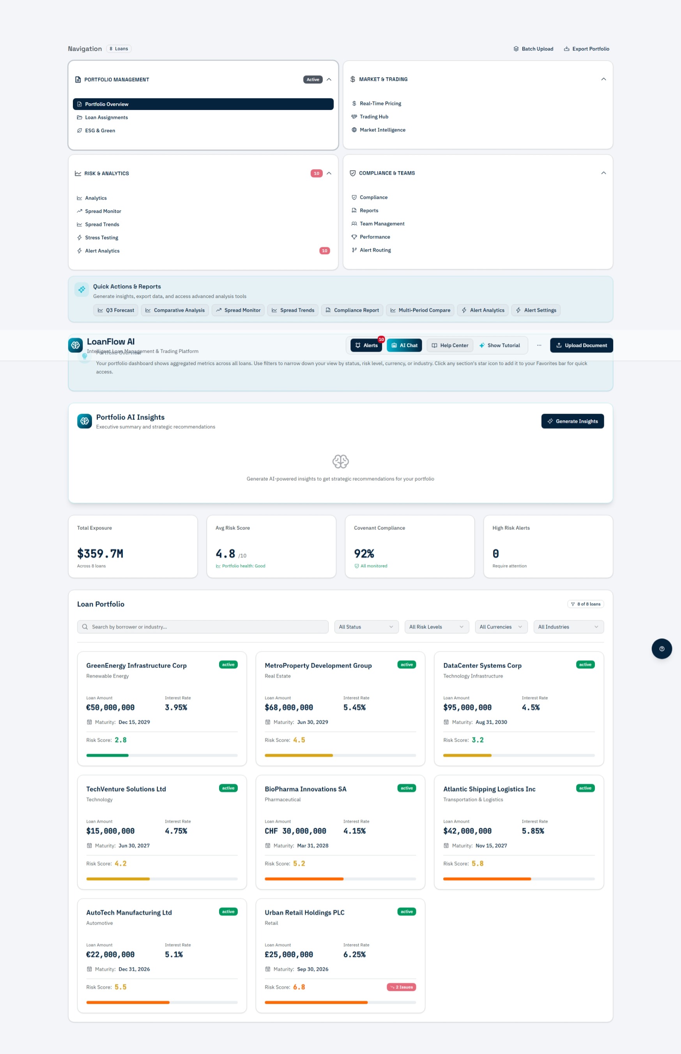This screenshot has width=681, height=1054.
Task: Click the Total Exposure $359.7M card
Action: click(133, 547)
